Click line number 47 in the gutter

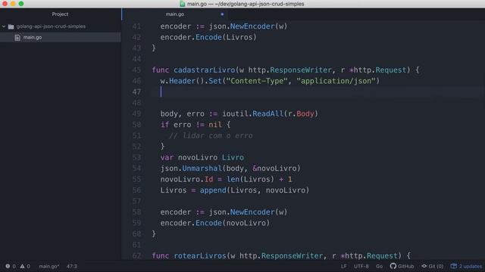click(136, 92)
